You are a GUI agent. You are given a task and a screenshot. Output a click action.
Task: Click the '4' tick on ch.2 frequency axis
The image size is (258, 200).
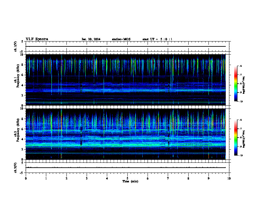(x=22, y=139)
